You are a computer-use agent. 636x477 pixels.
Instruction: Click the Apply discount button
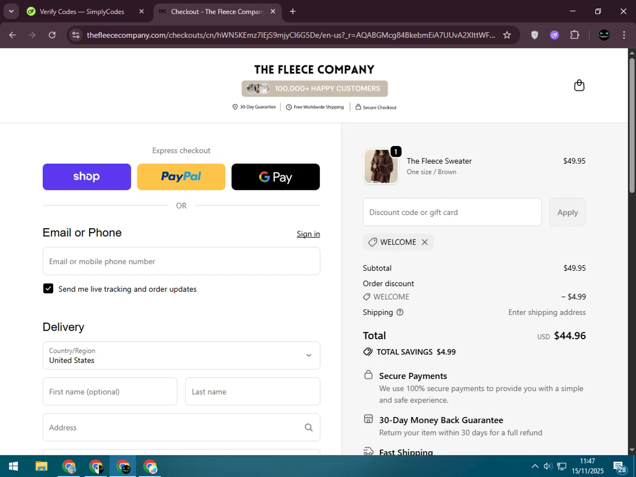(x=568, y=212)
